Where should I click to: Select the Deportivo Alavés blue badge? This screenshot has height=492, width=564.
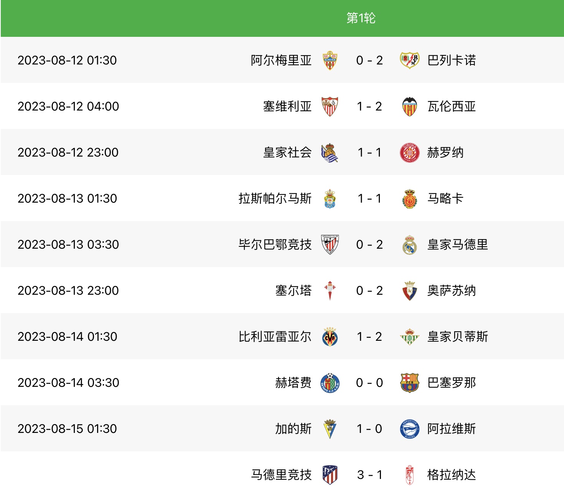coord(409,429)
